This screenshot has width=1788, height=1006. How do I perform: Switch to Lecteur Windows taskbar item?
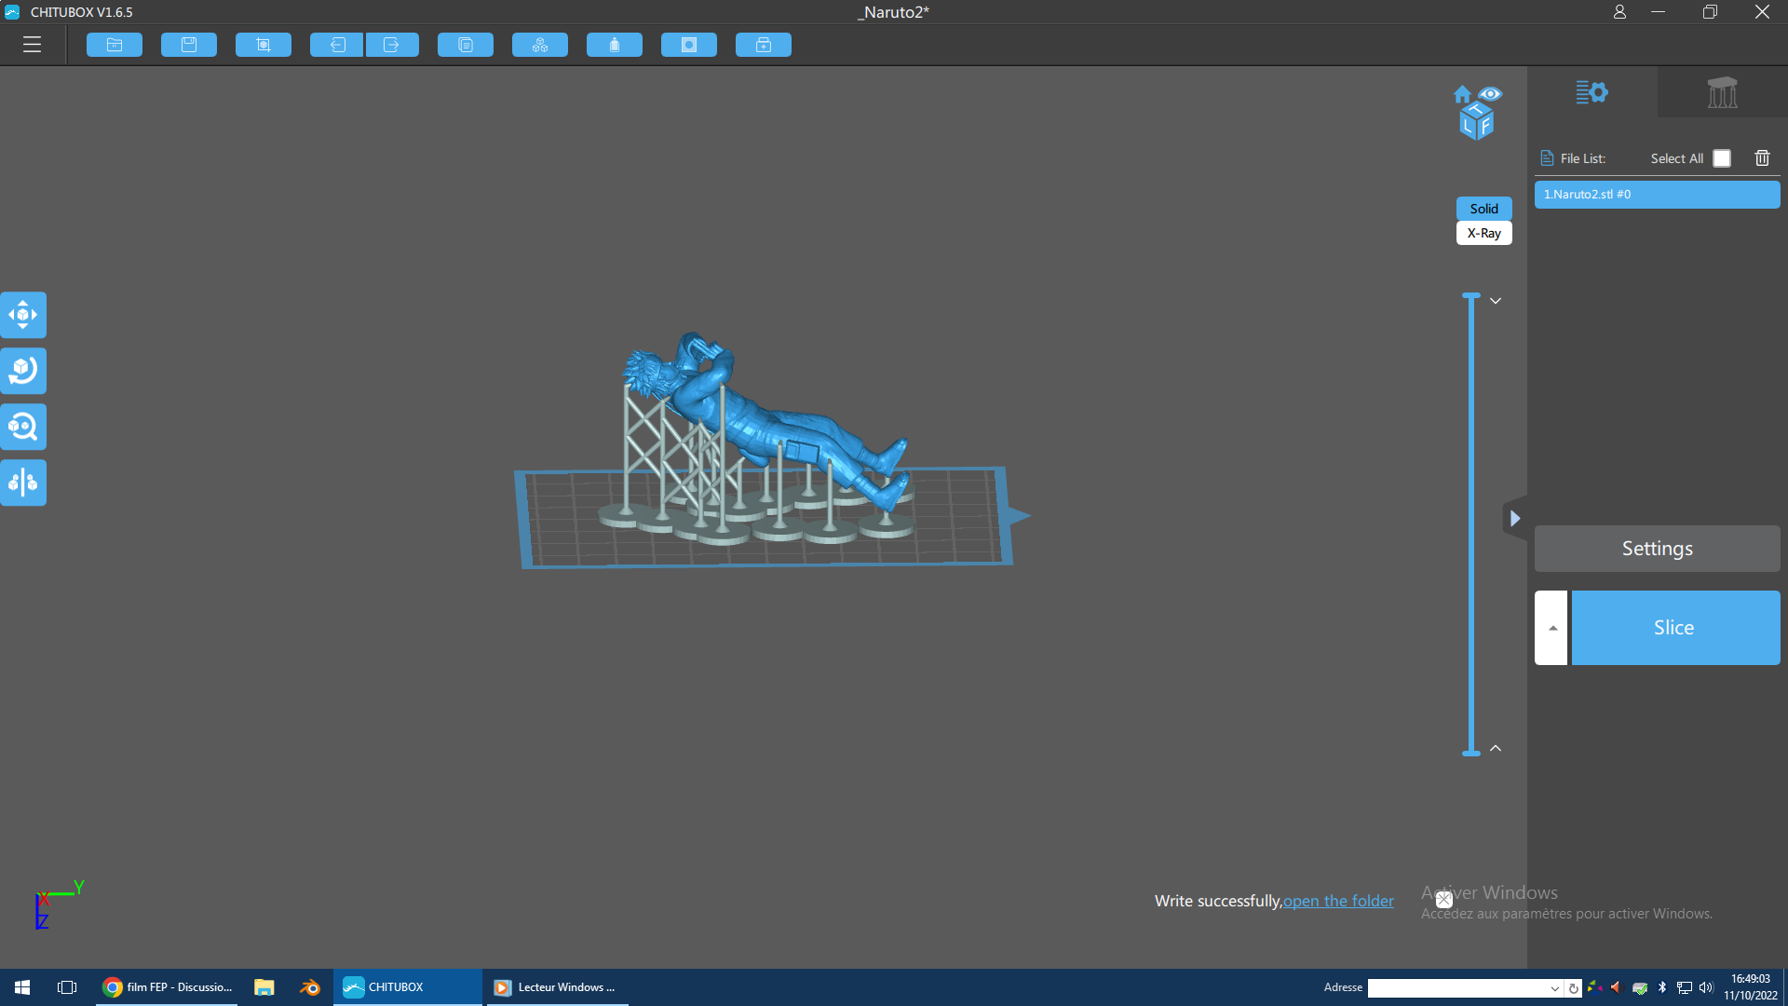pos(557,987)
